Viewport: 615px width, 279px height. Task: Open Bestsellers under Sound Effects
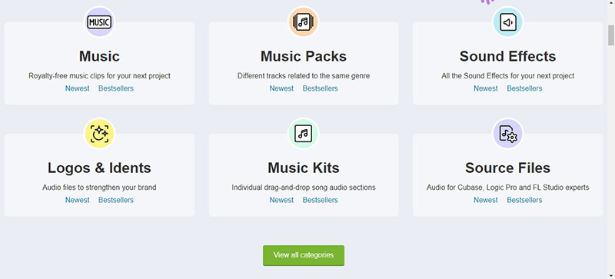click(x=524, y=88)
